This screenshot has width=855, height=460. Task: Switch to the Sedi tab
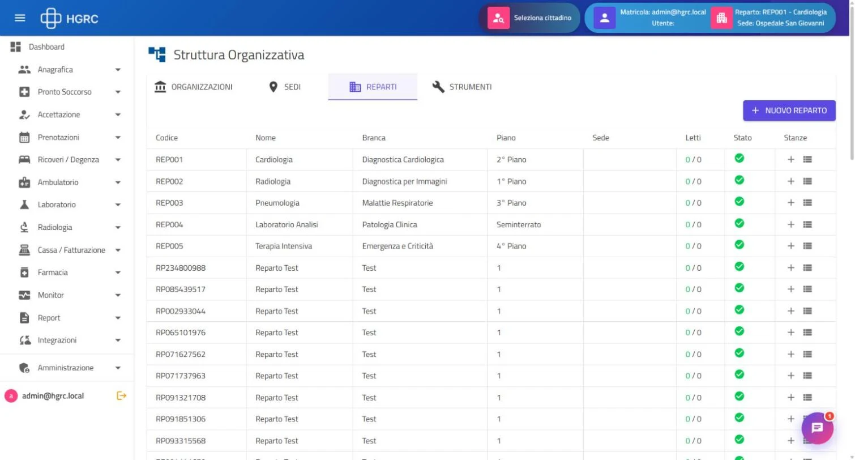284,87
